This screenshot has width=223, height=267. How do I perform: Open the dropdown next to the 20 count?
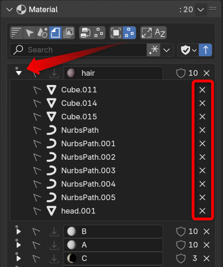point(201,10)
